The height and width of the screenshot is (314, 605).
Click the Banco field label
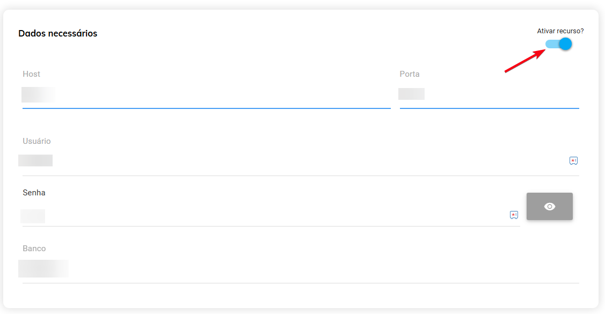34,249
